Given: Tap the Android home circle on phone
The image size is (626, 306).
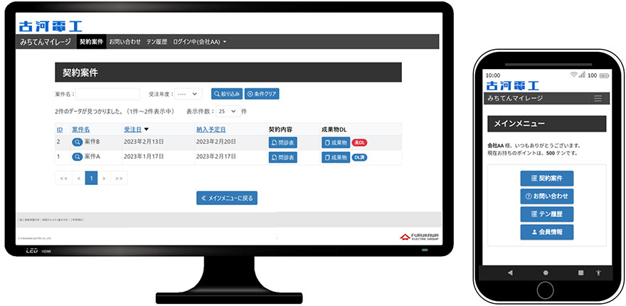Looking at the screenshot, I should [546, 273].
